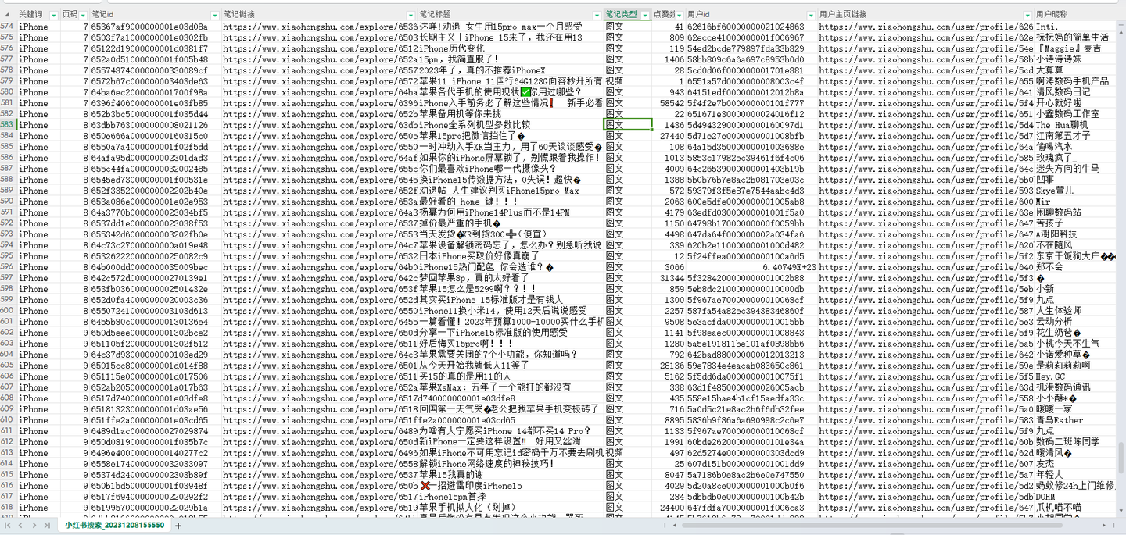Click the horizontal scrollbar left arrow

point(676,526)
